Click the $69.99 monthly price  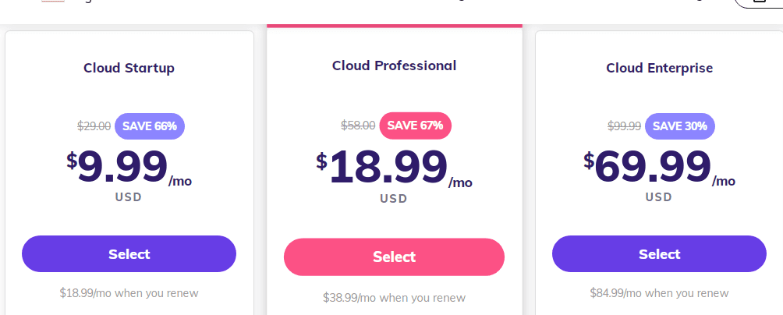coord(652,167)
